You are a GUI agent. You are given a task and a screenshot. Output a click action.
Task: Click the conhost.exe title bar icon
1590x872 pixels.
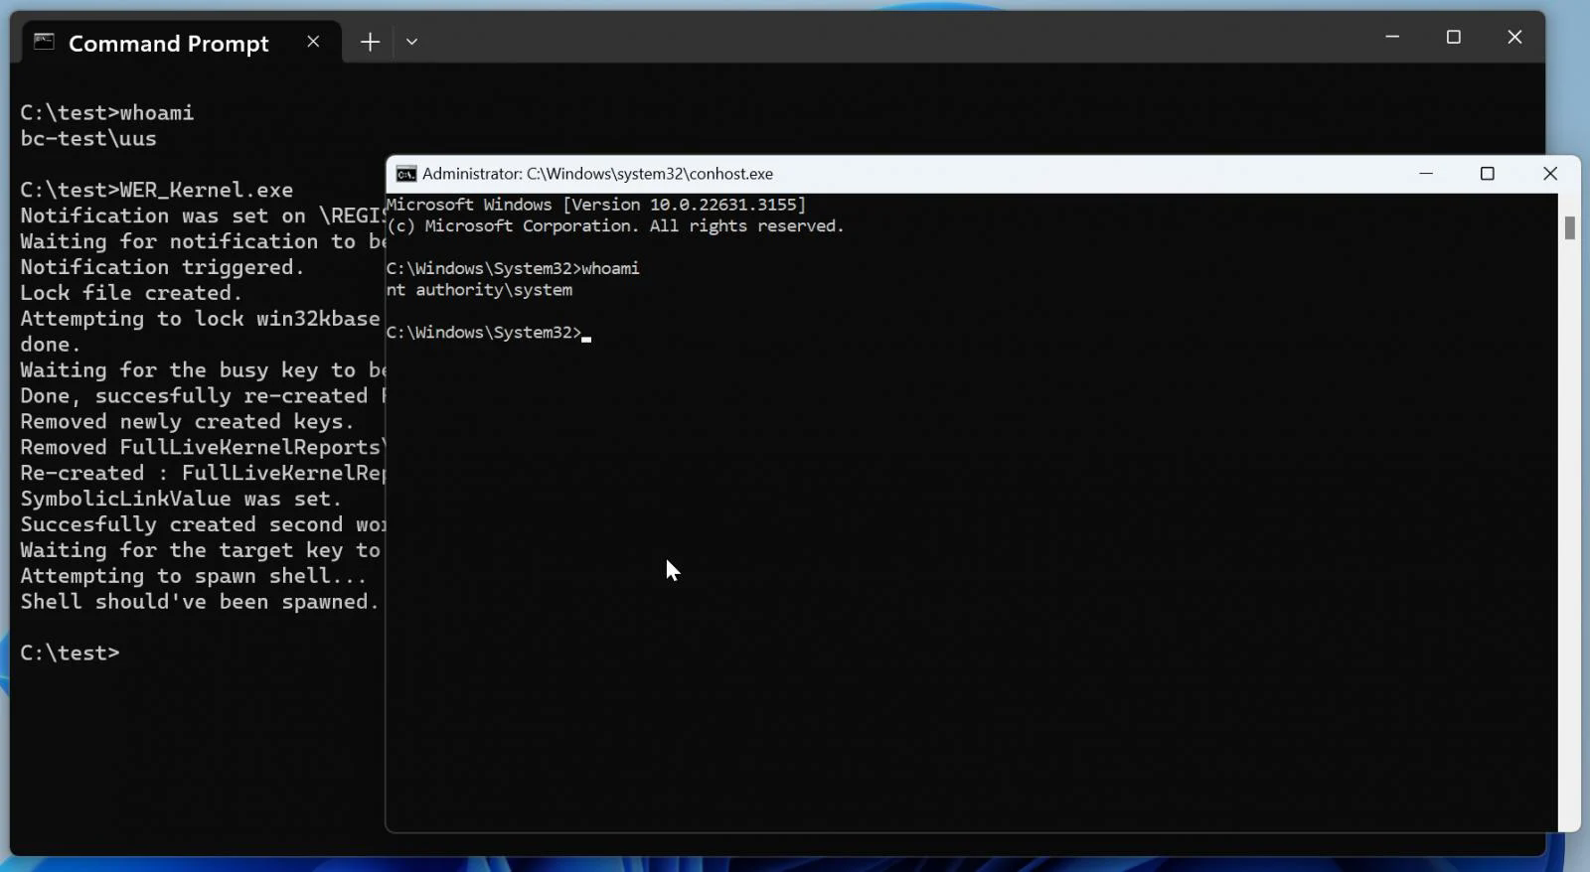tap(406, 174)
